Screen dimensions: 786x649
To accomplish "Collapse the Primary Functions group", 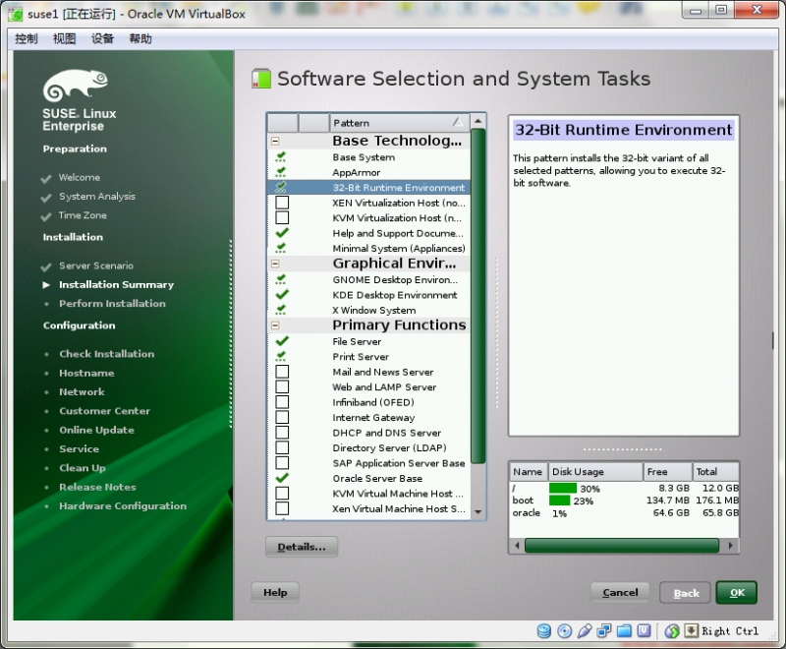I will (276, 324).
